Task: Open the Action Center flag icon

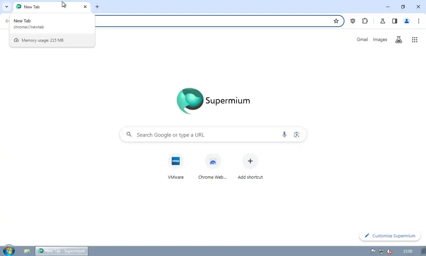Action: (x=373, y=251)
